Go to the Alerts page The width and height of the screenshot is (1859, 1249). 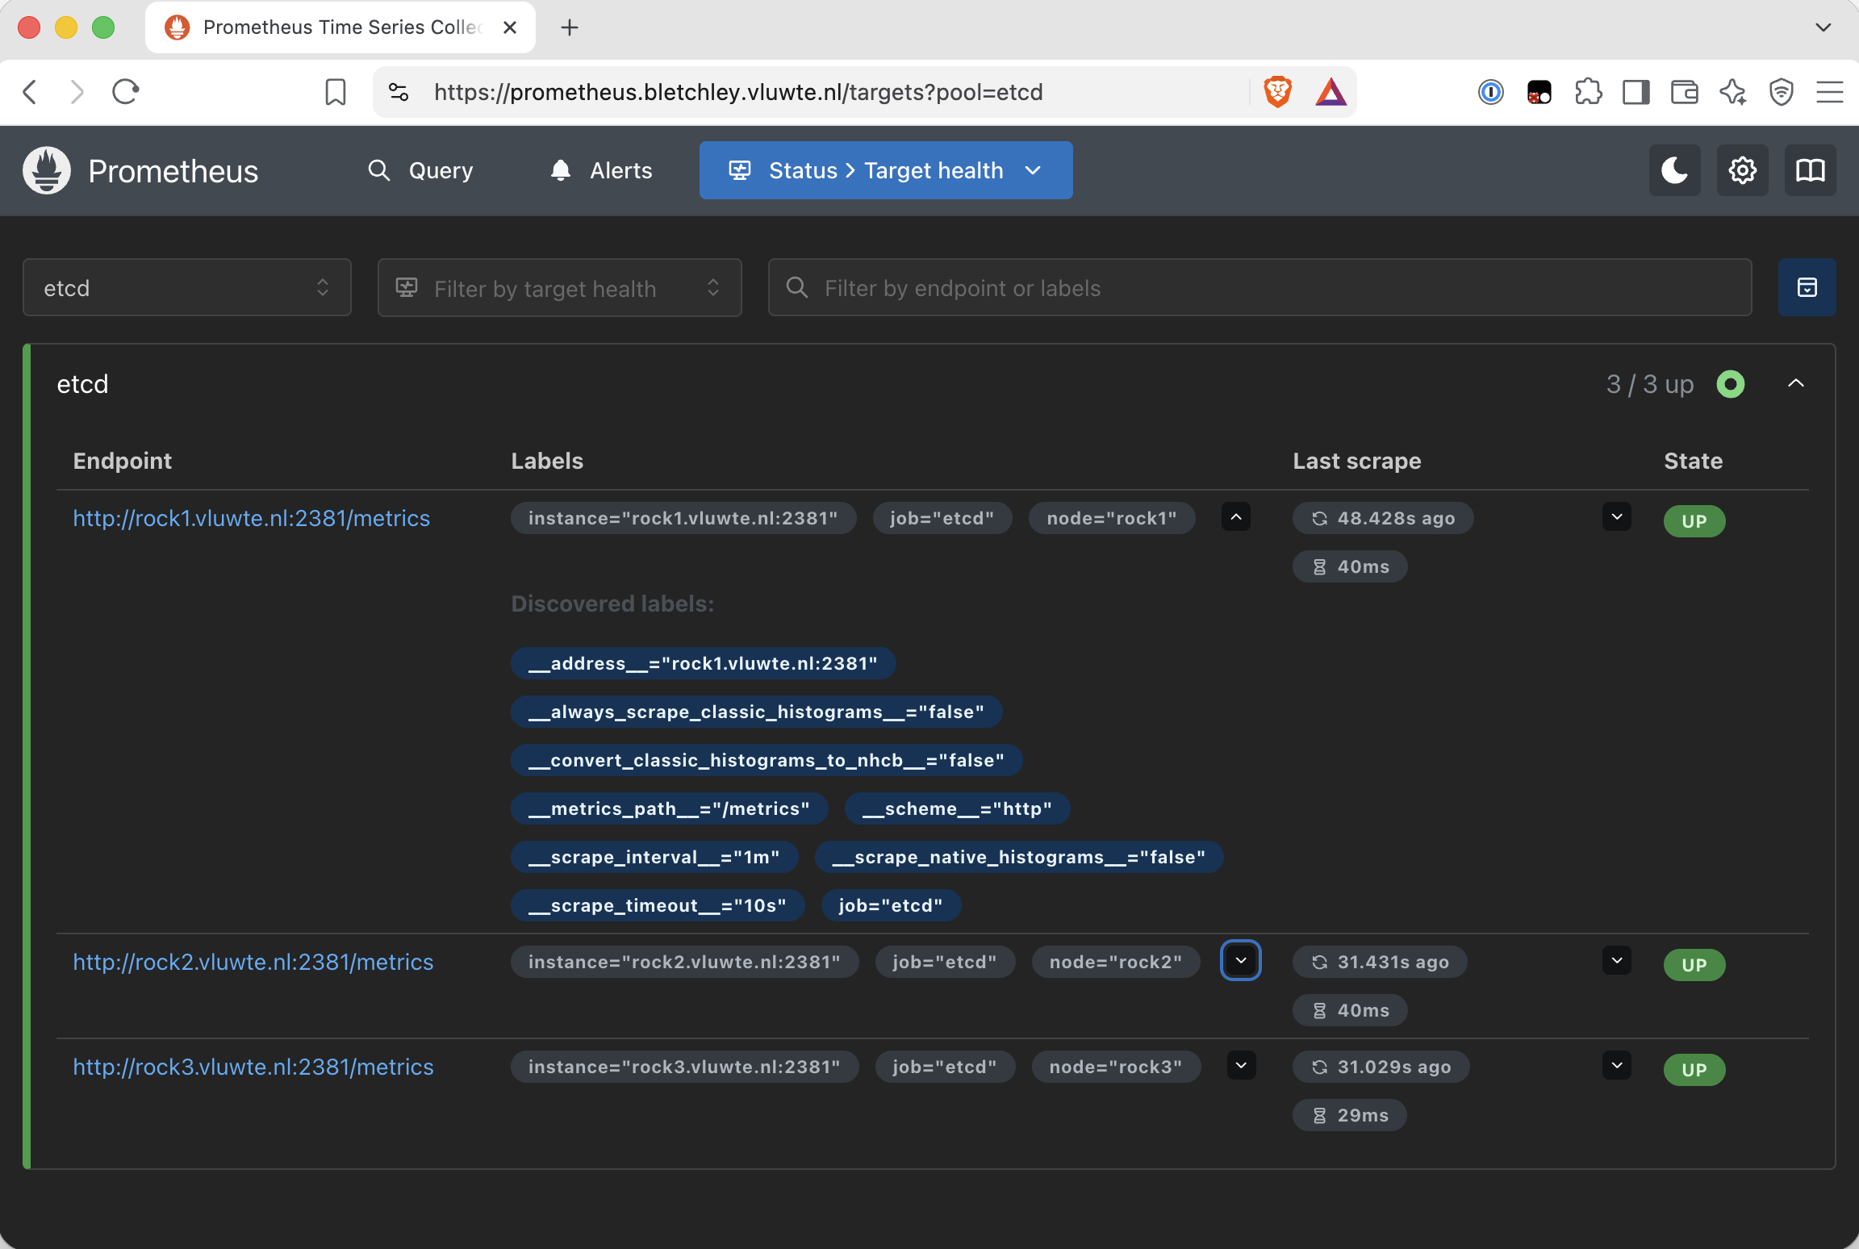click(x=601, y=170)
